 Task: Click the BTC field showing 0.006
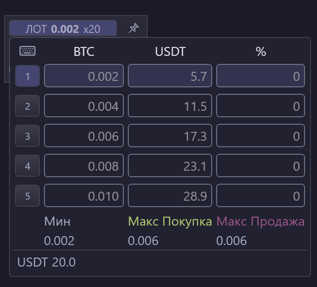84,136
